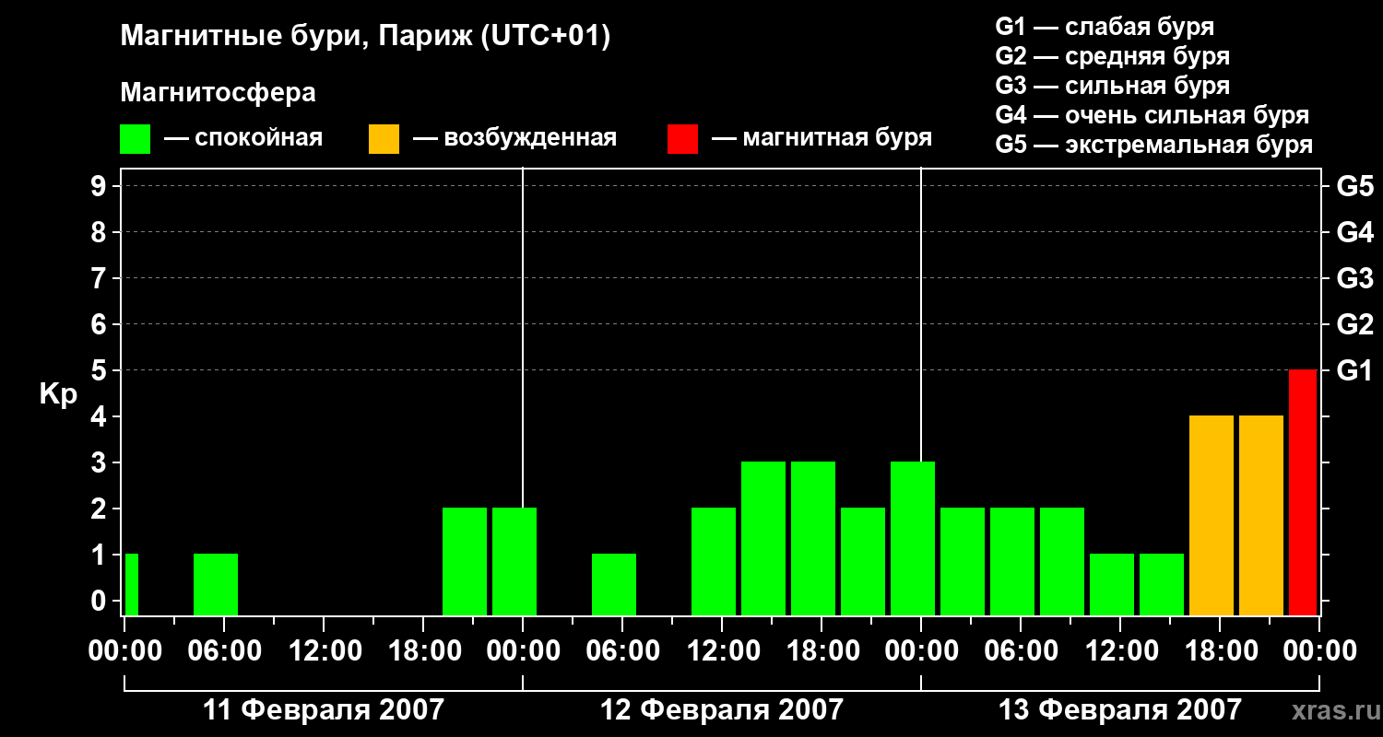Click the 'Магнитосфера' subtitle

pyautogui.click(x=218, y=93)
